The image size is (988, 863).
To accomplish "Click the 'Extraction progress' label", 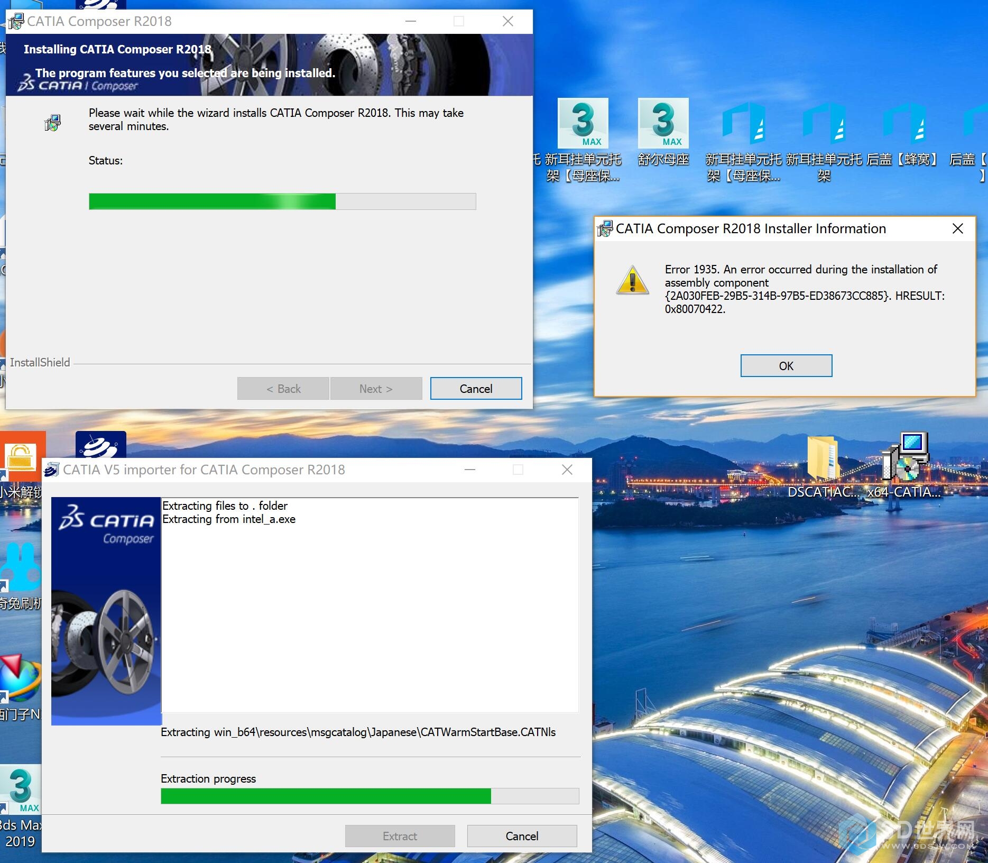I will [x=208, y=778].
